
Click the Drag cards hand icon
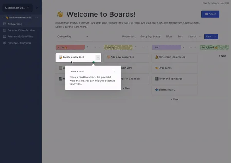157,68
